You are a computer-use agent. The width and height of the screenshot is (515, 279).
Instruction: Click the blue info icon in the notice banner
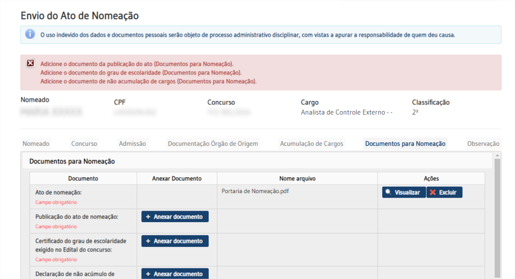pyautogui.click(x=30, y=34)
